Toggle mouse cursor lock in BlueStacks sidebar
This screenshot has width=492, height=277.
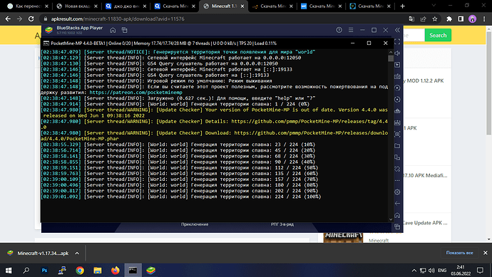[x=397, y=65]
